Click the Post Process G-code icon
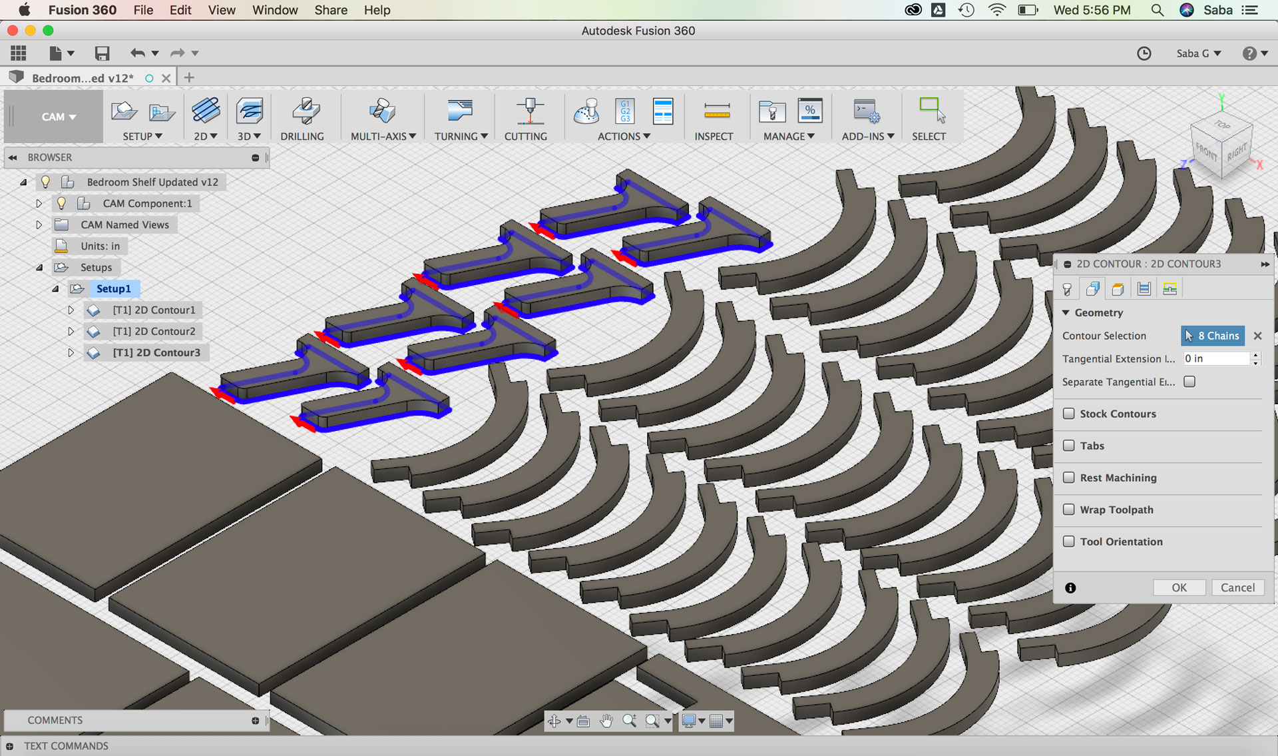This screenshot has height=756, width=1278. [x=625, y=111]
